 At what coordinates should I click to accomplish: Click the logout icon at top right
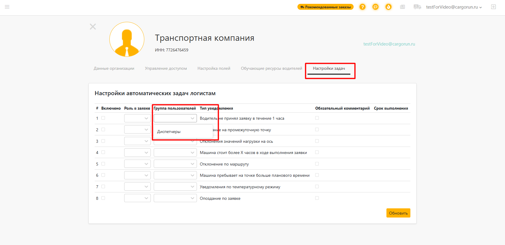pos(493,7)
